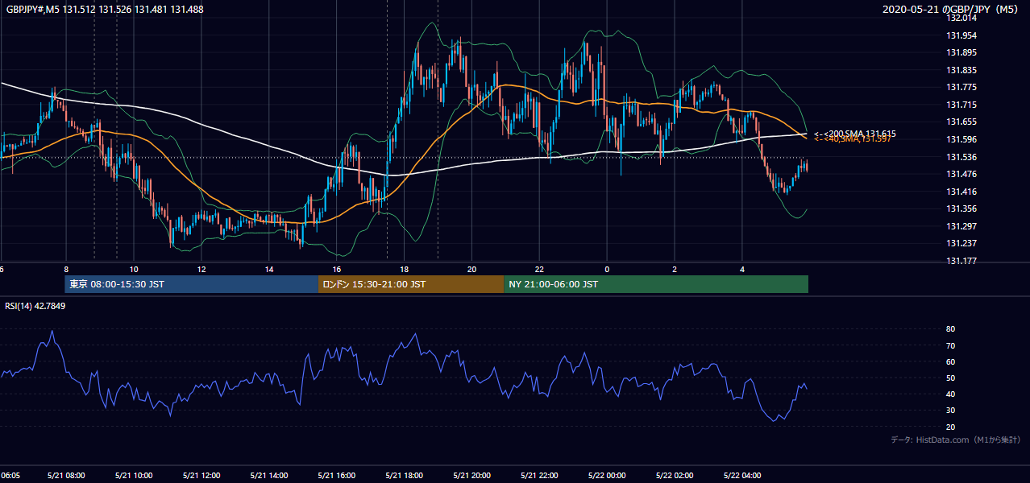The height and width of the screenshot is (483, 1030).
Task: Click bottom time label 5/21 08:00
Action: [x=66, y=475]
